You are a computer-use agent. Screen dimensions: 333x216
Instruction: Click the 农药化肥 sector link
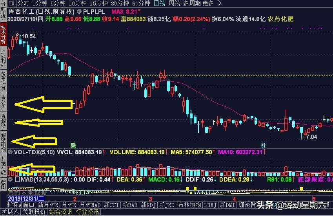(x=280, y=19)
